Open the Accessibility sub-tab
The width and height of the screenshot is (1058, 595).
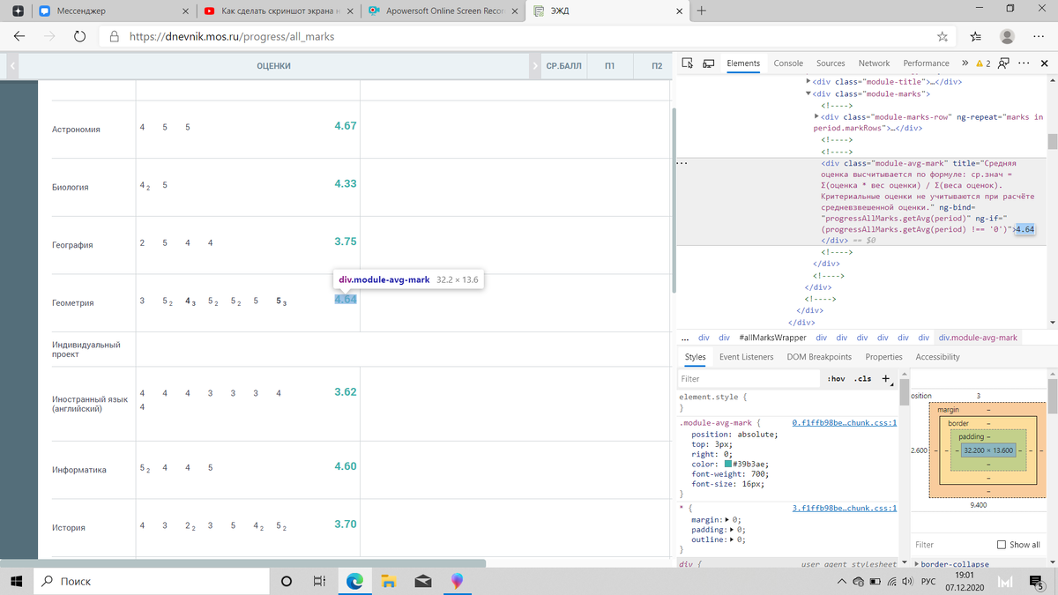pyautogui.click(x=937, y=357)
